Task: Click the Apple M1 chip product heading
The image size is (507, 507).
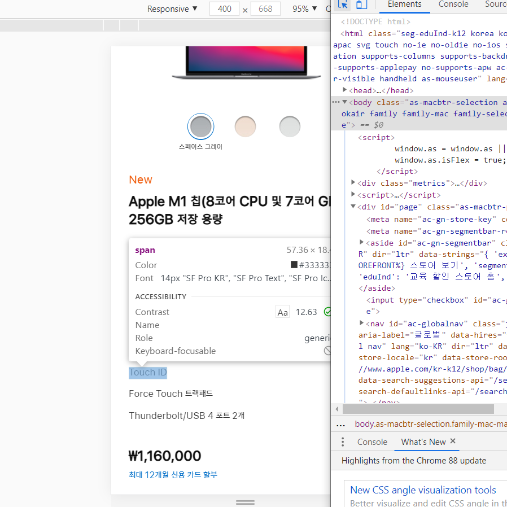Action: point(229,210)
